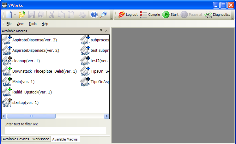Screen dimensions: 236x144
Task: Click the AspirateDispense(ver. 2) label
Action: point(35,40)
